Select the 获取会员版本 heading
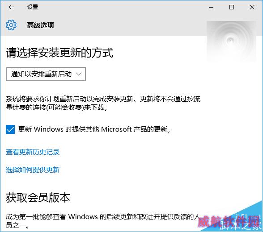The height and width of the screenshot is (232, 263). click(38, 198)
